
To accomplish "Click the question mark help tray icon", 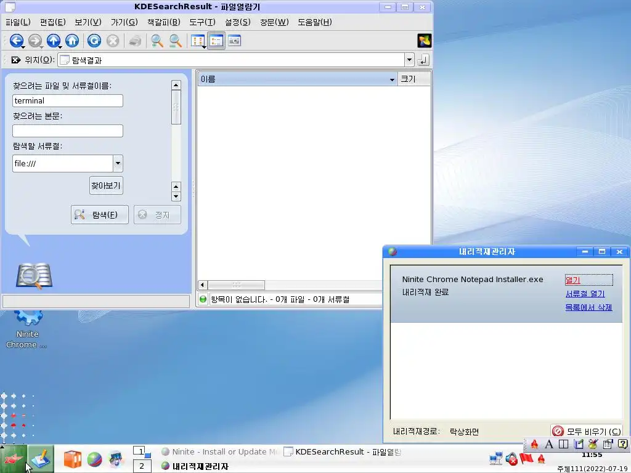I will [x=622, y=444].
